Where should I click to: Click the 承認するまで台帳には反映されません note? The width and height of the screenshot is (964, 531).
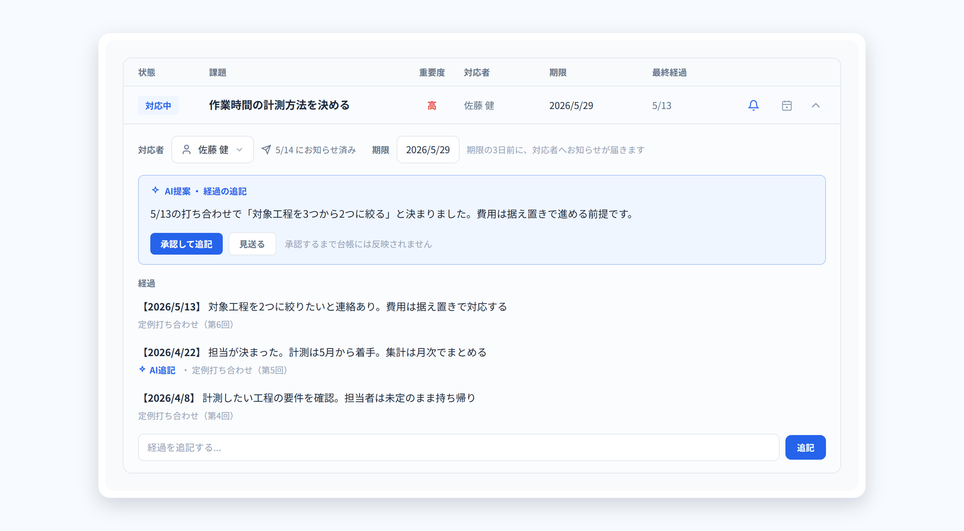coord(358,244)
